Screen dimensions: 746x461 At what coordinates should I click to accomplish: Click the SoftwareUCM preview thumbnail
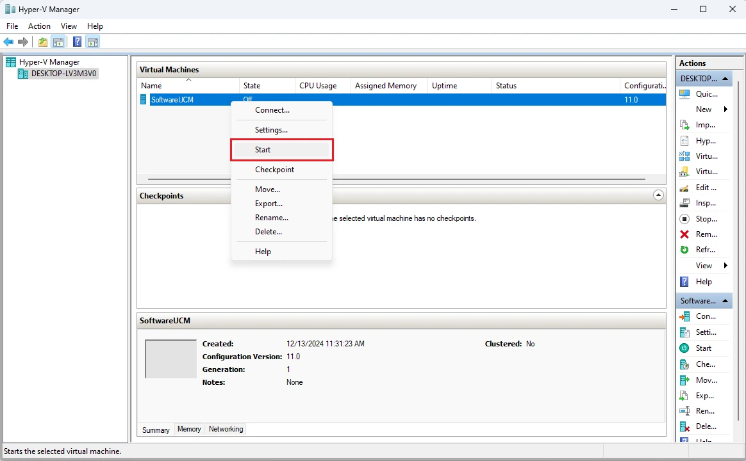click(x=171, y=359)
